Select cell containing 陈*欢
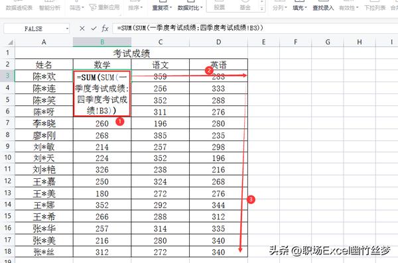This screenshot has height=263, width=398. [x=44, y=76]
